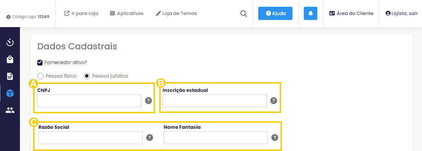The image size is (422, 151).
Task: Open the shopping bag icon in sidebar
Action: point(10,59)
